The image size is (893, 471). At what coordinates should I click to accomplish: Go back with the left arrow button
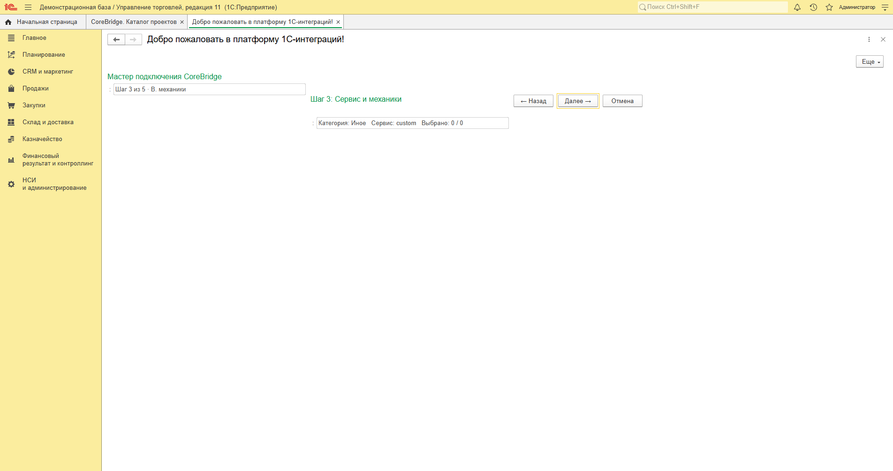(x=116, y=40)
